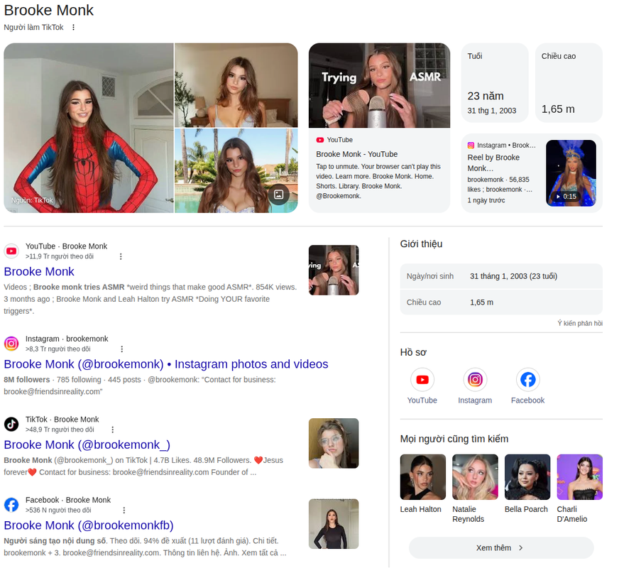Open the Reel by Brooke Monk card title

[x=493, y=163]
